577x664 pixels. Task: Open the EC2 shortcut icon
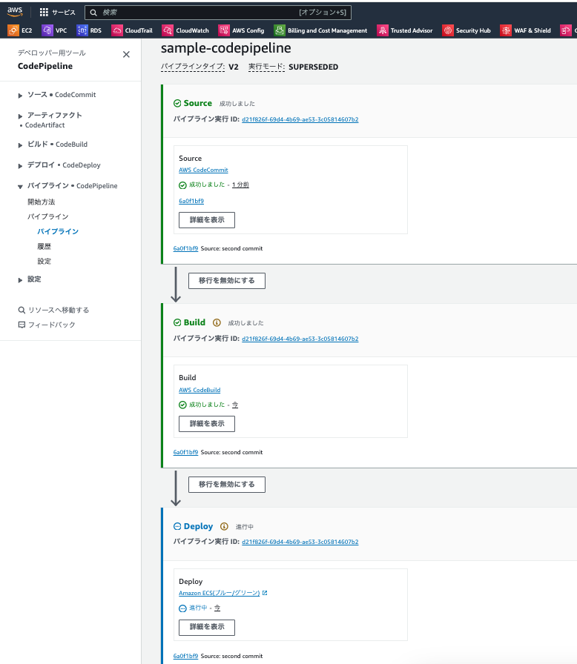tap(13, 30)
